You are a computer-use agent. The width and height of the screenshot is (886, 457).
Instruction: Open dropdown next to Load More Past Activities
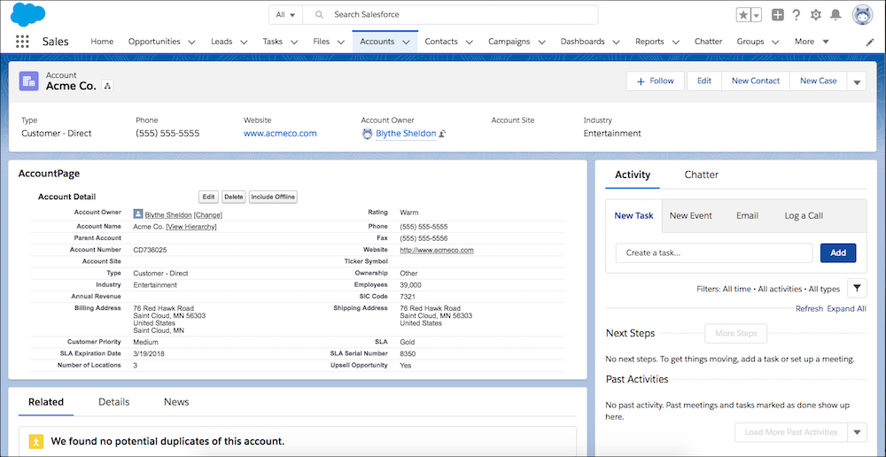[x=857, y=432]
